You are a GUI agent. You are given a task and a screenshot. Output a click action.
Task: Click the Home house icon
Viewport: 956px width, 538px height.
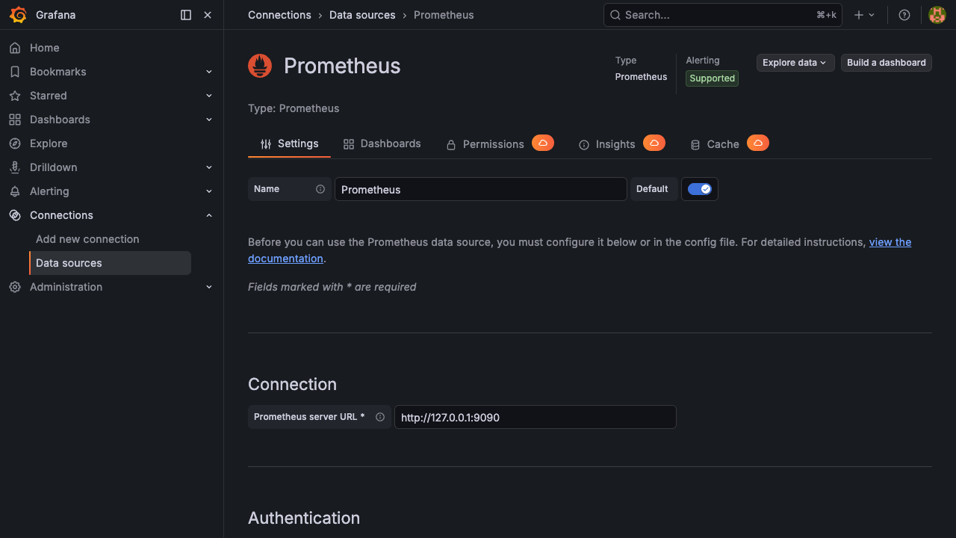(x=15, y=48)
